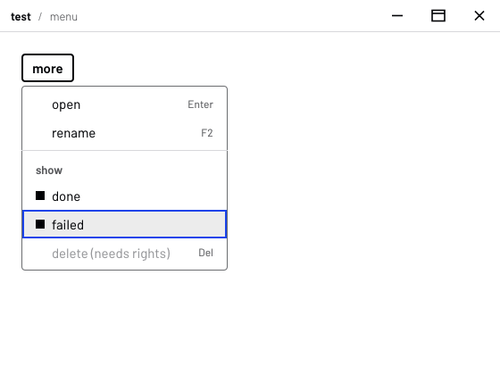Click the 'show' group label
The width and height of the screenshot is (500, 375).
(x=49, y=171)
